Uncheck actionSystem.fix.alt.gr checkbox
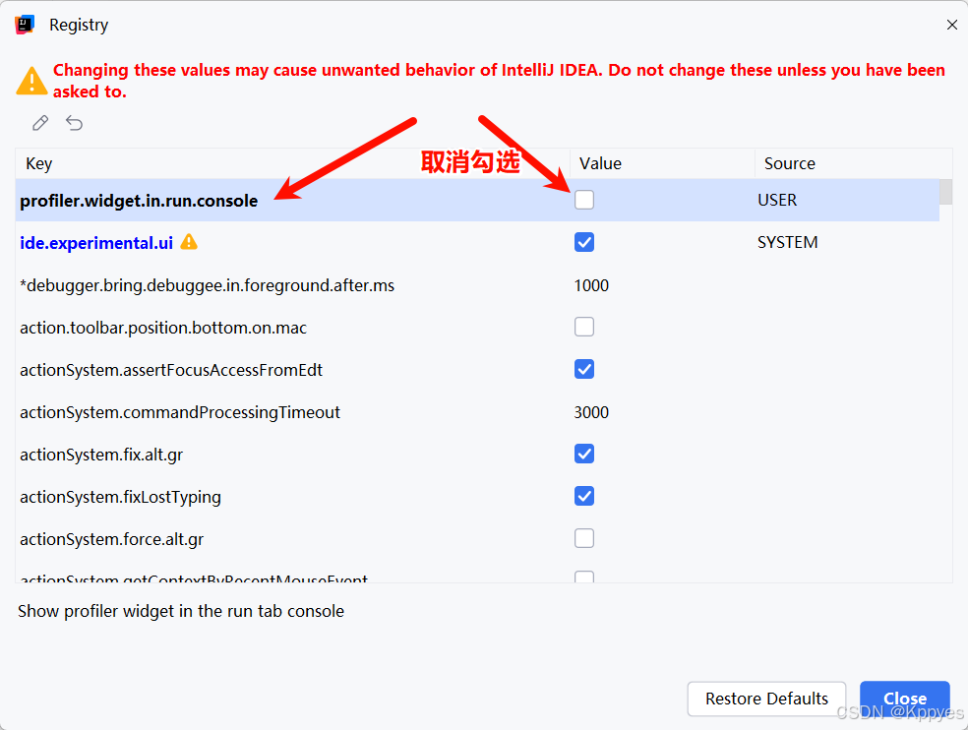The image size is (968, 730). (584, 454)
